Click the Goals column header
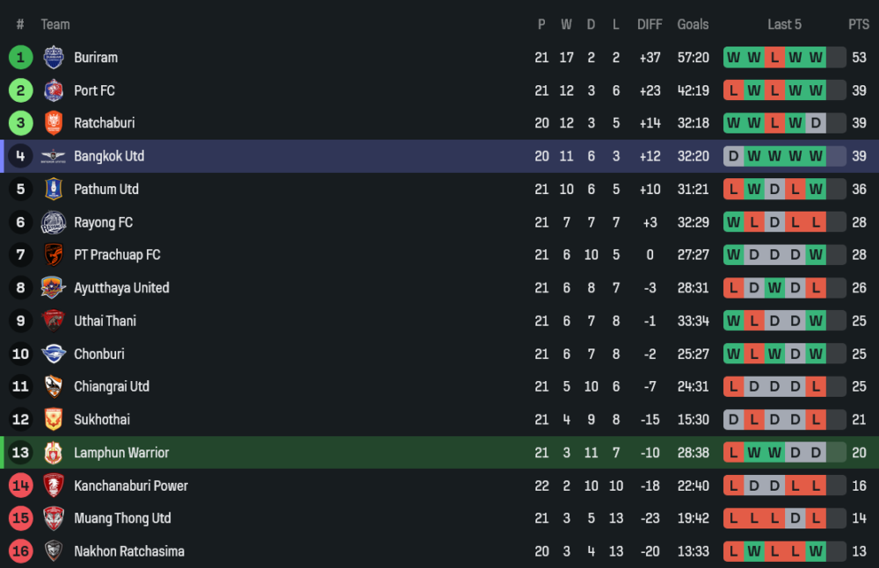This screenshot has height=568, width=879. click(x=693, y=25)
